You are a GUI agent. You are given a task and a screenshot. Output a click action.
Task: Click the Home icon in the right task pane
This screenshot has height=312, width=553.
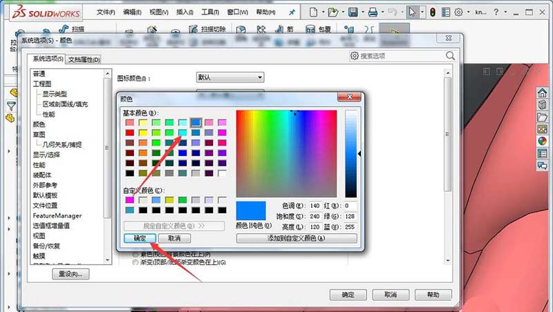(x=542, y=92)
